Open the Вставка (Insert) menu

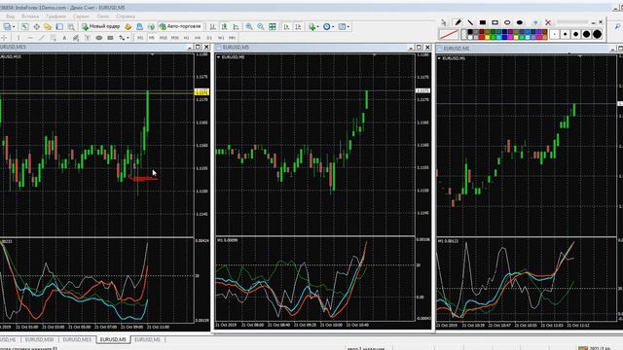coord(30,17)
